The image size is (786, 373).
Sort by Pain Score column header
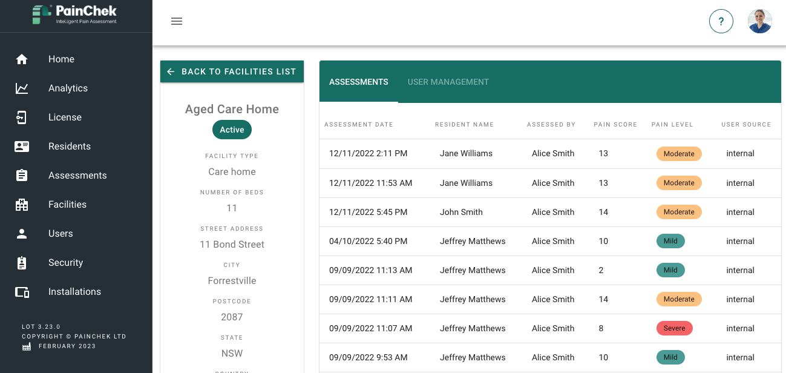615,125
